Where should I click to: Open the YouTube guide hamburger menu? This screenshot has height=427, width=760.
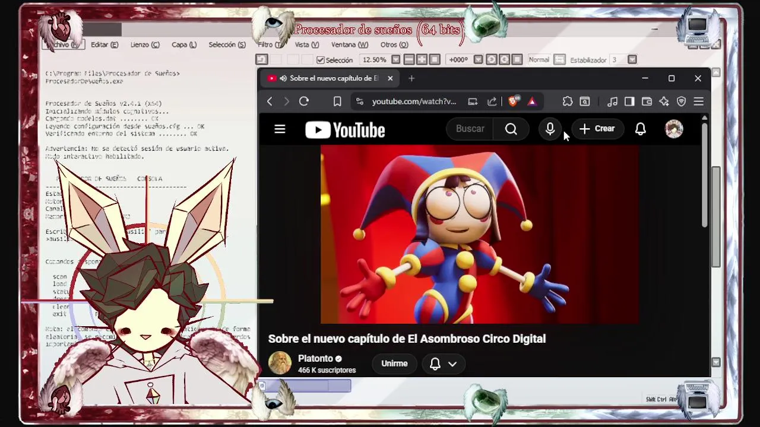pos(280,129)
